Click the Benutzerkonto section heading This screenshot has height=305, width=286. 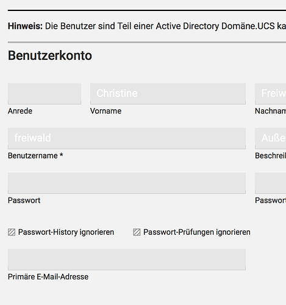[50, 56]
